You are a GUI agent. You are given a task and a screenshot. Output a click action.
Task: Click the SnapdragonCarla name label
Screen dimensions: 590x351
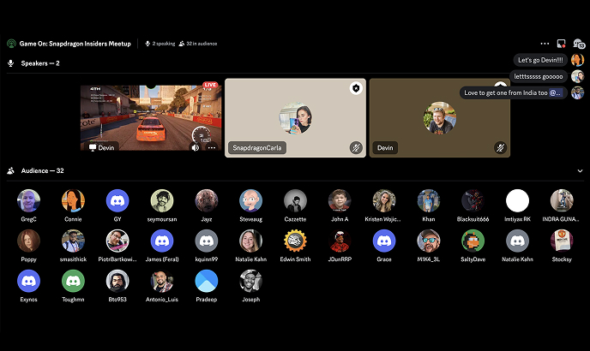[x=257, y=148]
